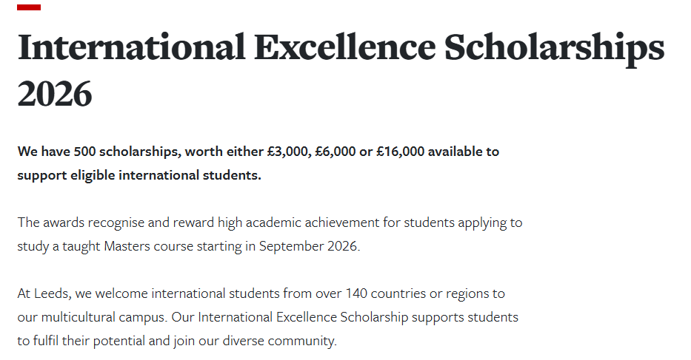
Task: Click the word "International" in the page heading
Action: (131, 48)
